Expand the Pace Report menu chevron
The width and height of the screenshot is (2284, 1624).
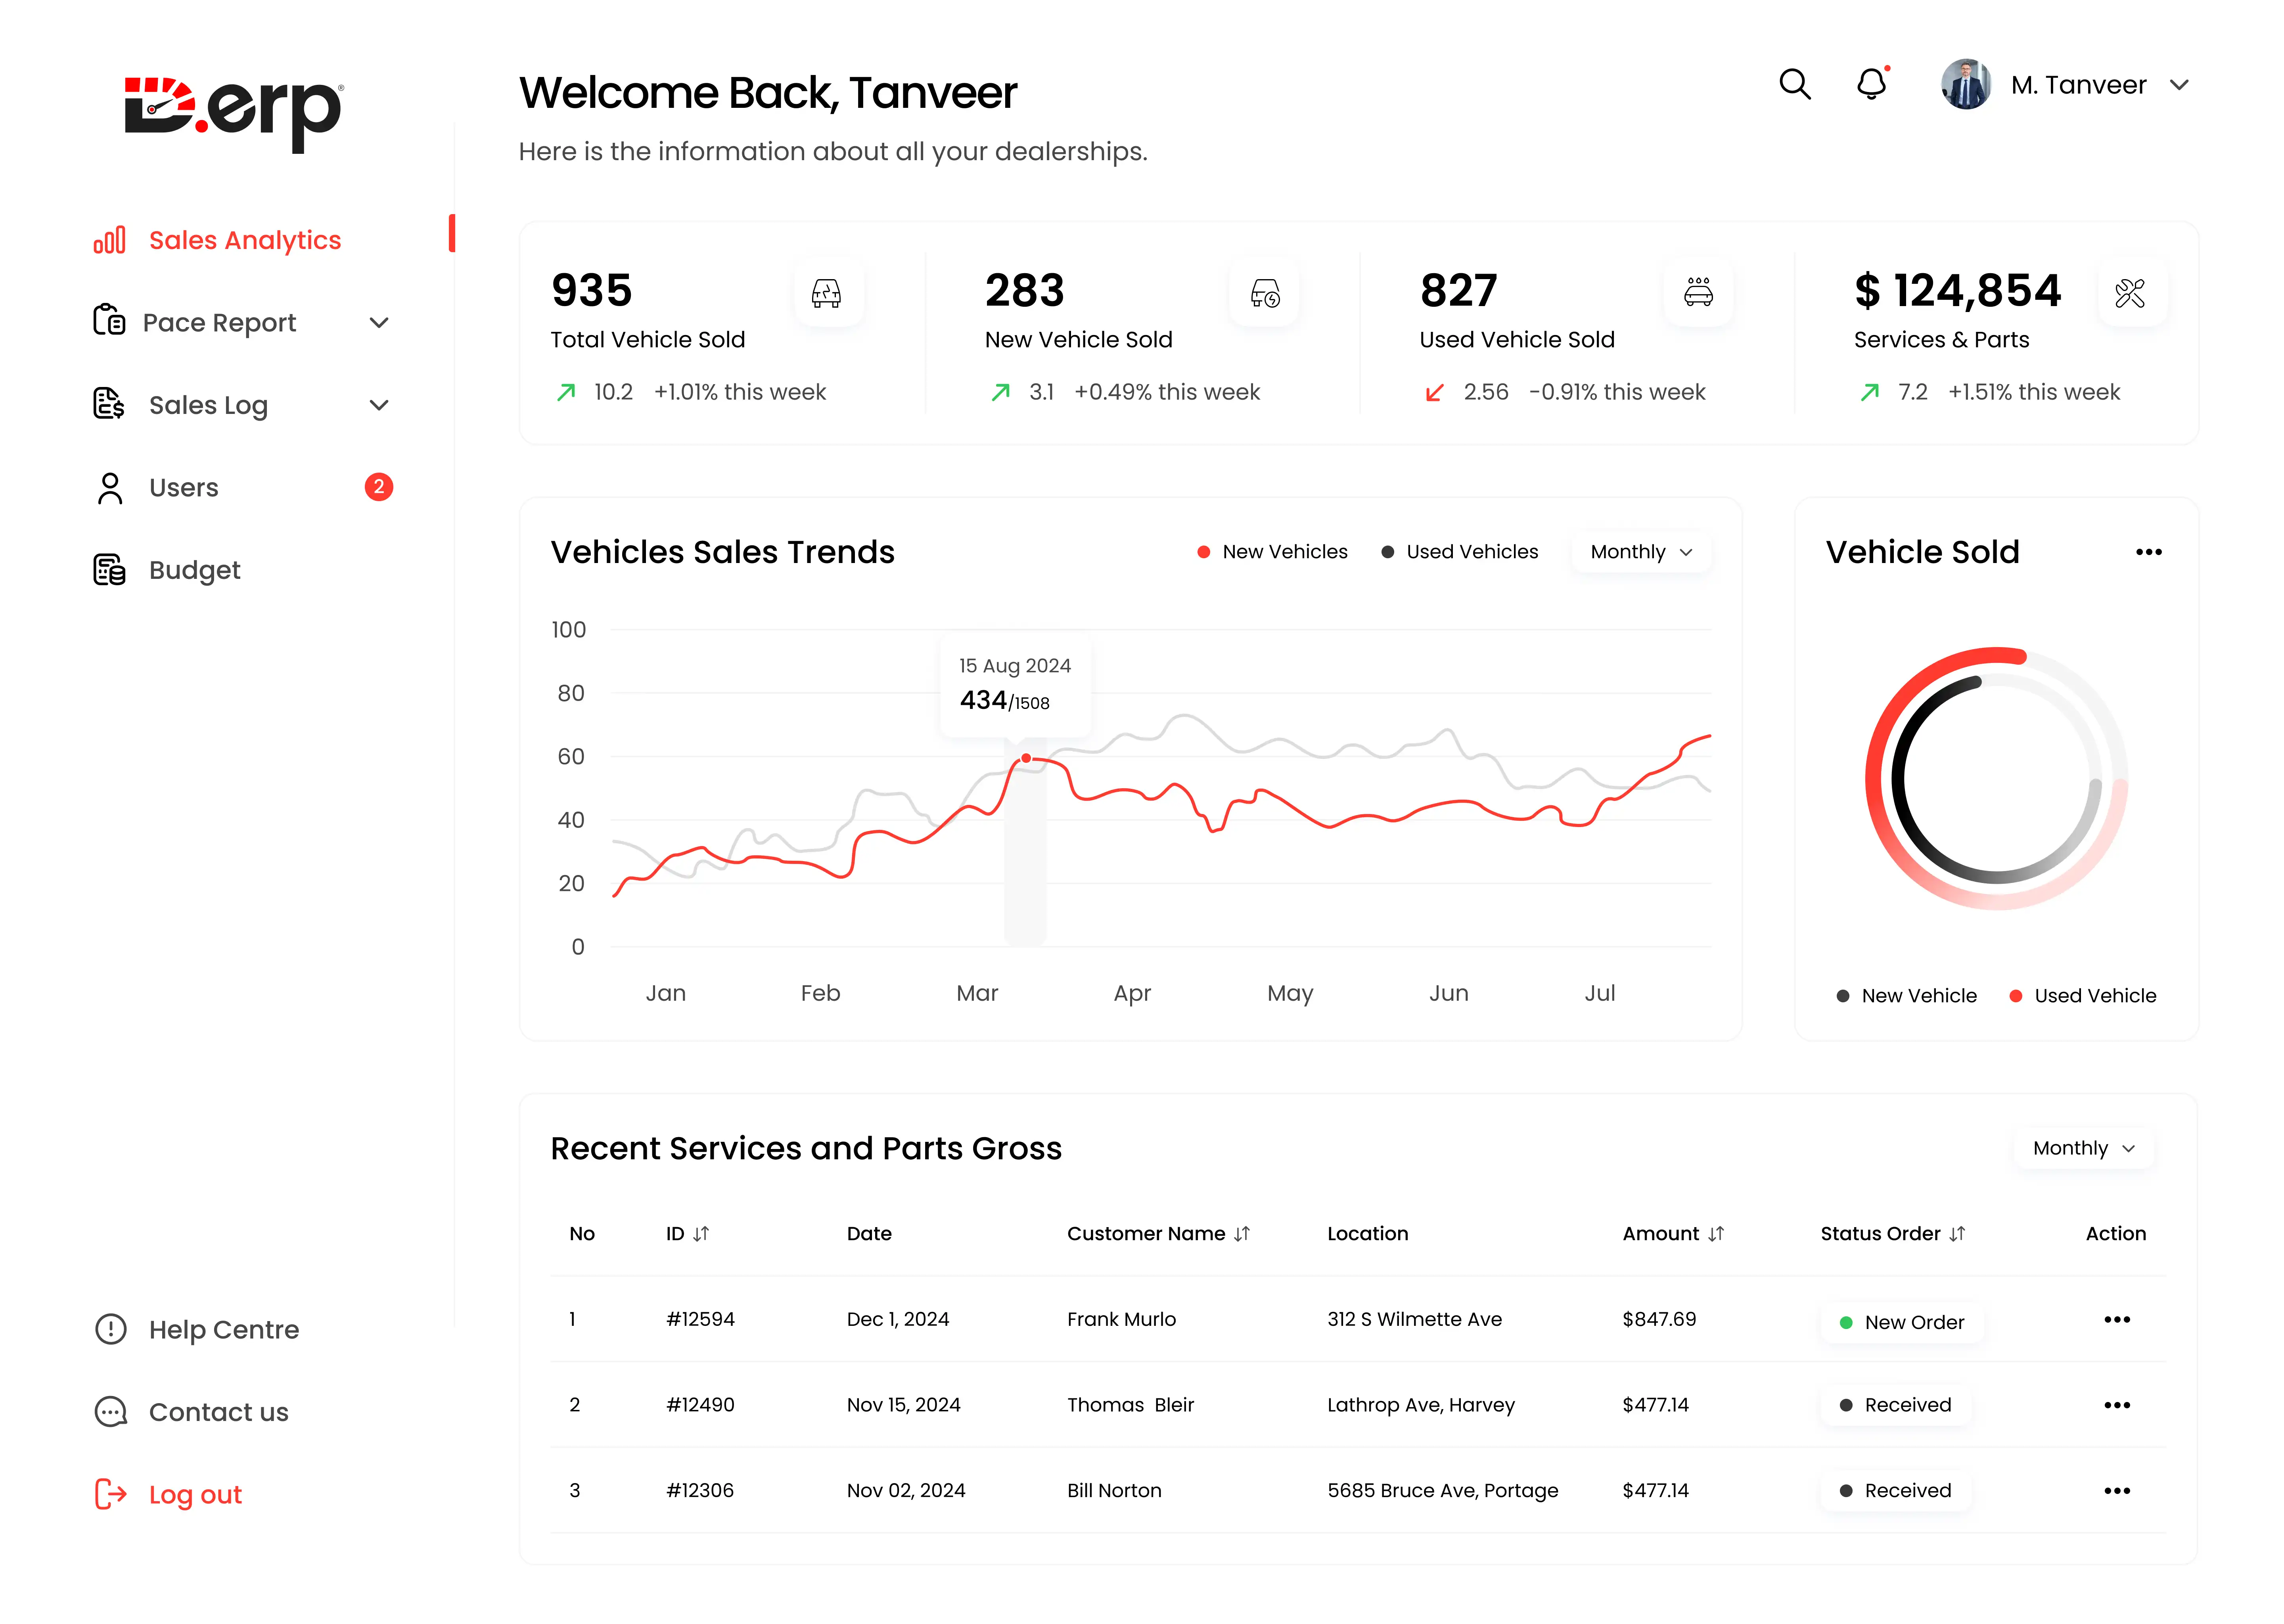click(379, 323)
